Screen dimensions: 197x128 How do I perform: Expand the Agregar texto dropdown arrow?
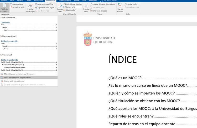pyautogui.click(x=24, y=4)
